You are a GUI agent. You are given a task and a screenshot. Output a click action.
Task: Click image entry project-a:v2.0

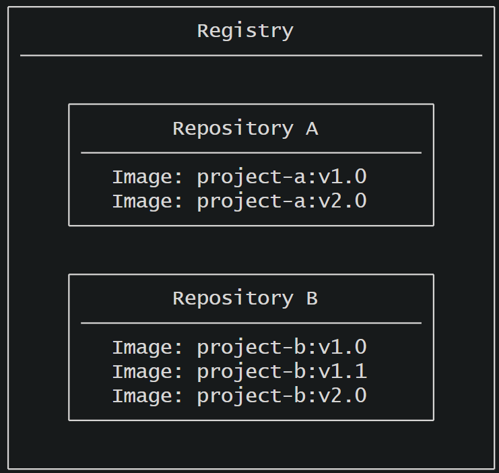[239, 201]
